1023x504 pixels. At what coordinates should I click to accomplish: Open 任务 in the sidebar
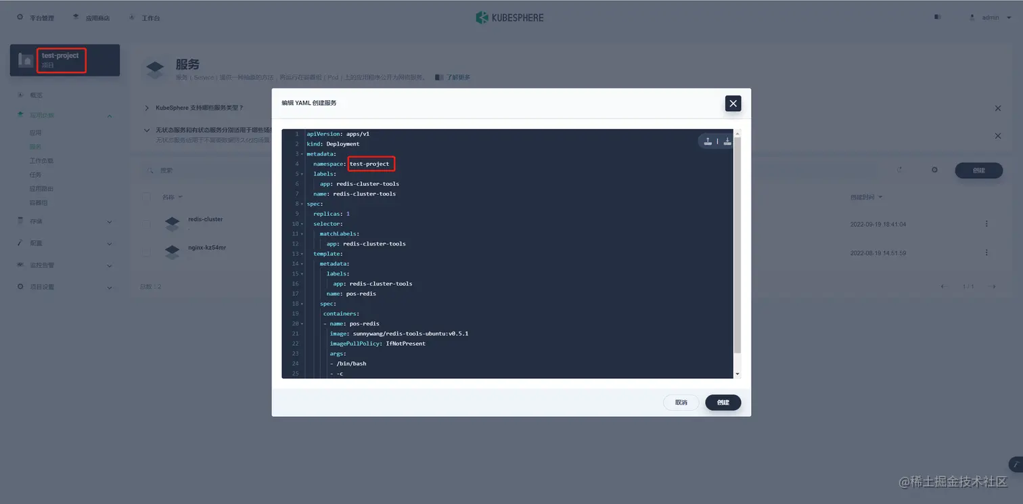click(35, 175)
